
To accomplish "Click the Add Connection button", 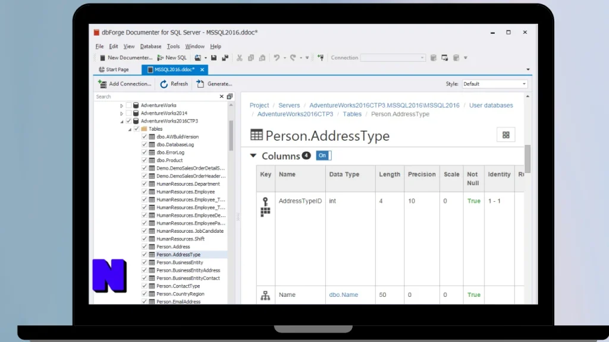I will 125,84.
